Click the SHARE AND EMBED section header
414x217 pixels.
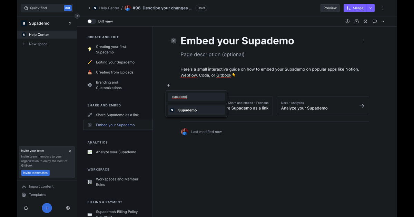click(104, 105)
